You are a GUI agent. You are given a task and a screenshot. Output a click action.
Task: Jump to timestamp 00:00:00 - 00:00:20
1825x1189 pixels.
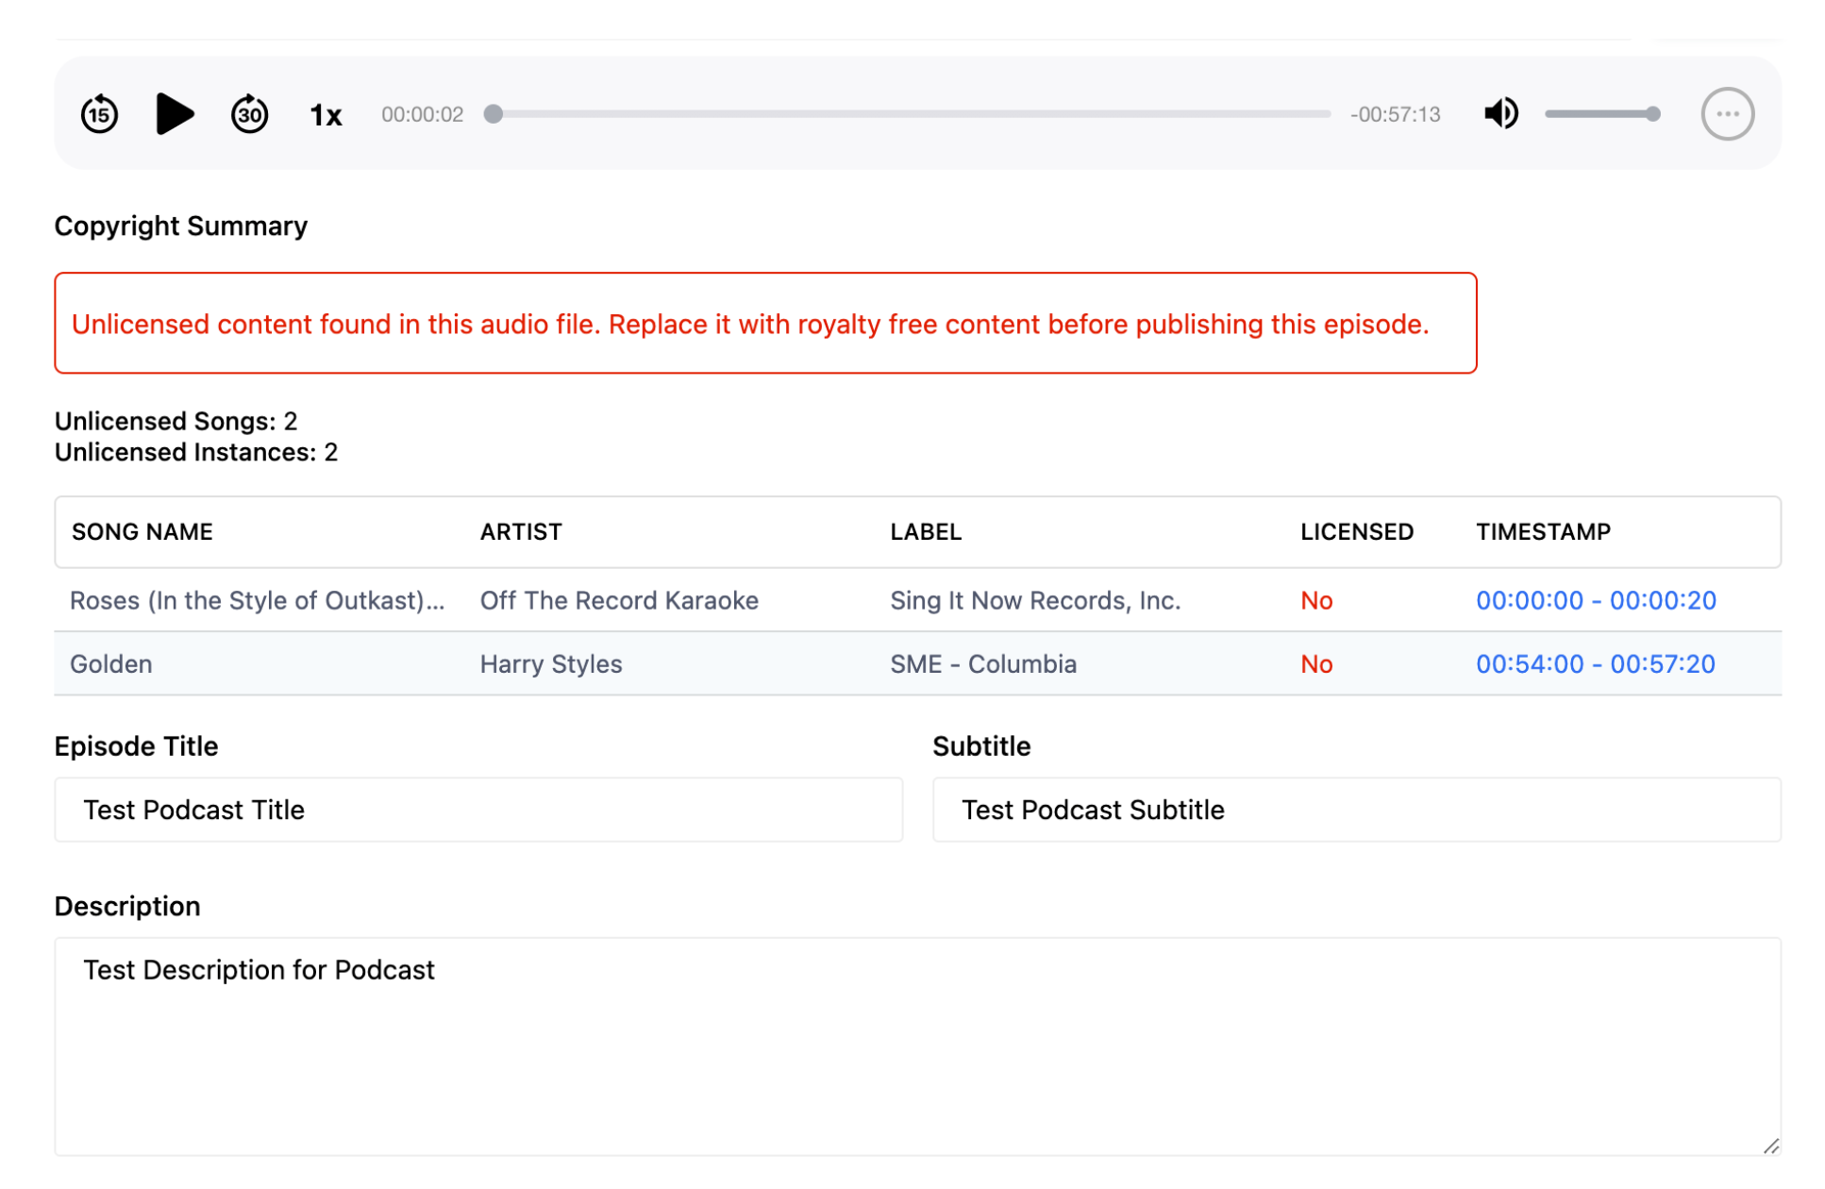point(1596,600)
